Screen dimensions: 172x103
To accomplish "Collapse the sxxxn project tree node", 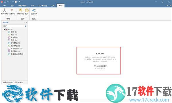I will tap(4, 29).
